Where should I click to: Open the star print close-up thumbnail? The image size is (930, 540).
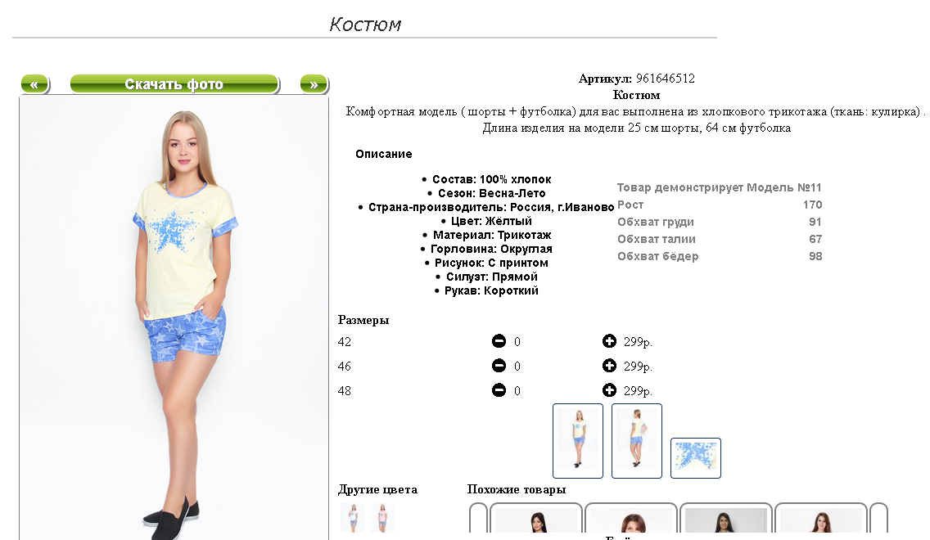[x=696, y=458]
